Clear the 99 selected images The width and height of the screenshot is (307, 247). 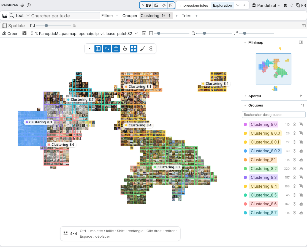tap(143, 5)
